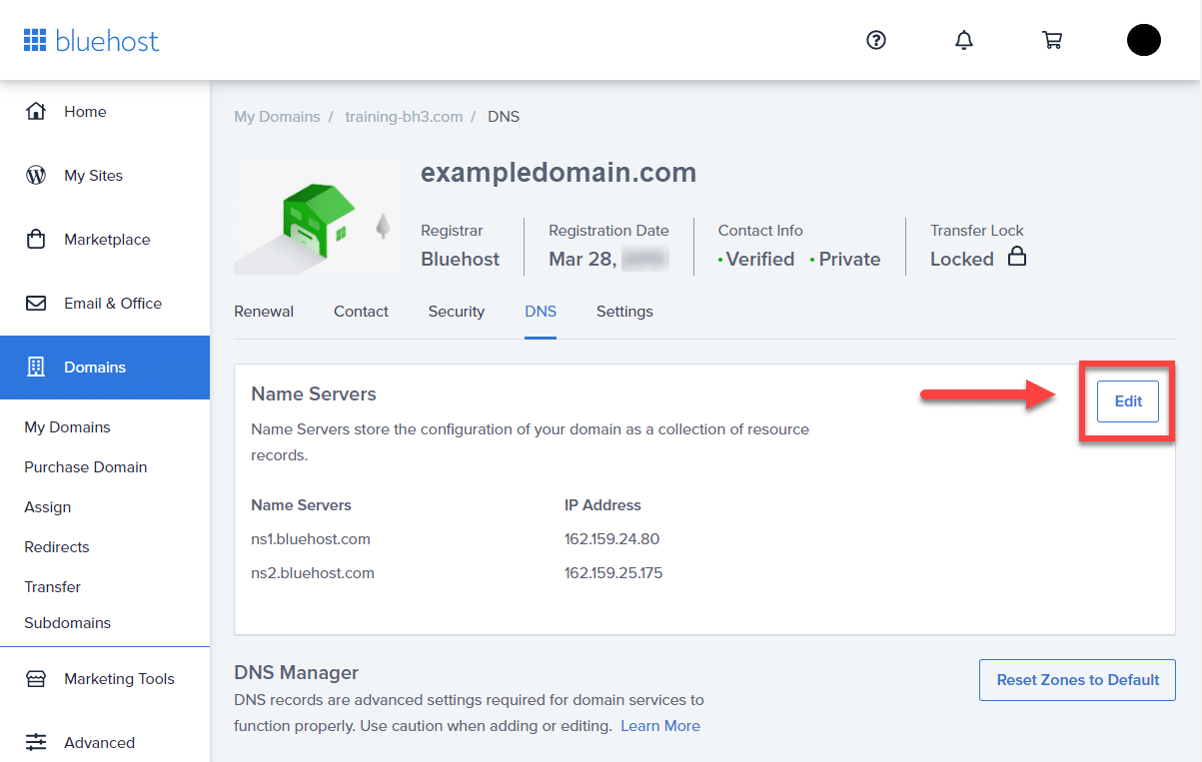1202x762 pixels.
Task: Click the bluehost logo
Action: pyautogui.click(x=91, y=41)
